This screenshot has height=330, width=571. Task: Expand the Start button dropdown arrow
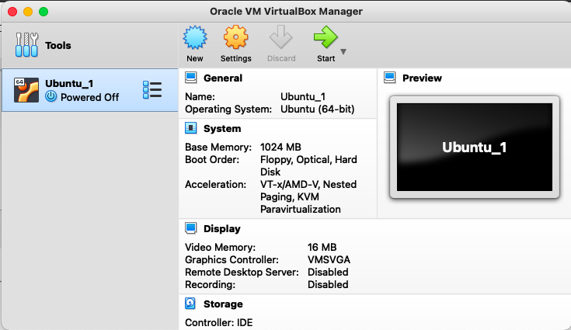point(343,52)
